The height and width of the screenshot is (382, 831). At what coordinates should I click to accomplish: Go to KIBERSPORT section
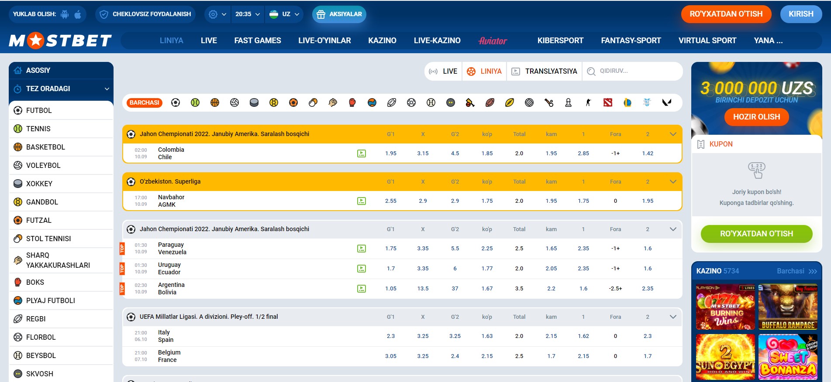560,41
